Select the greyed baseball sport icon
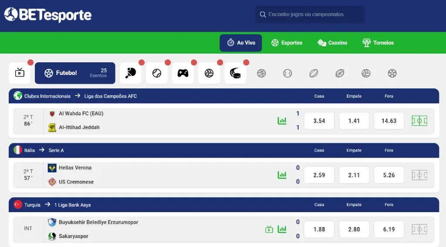This screenshot has width=446, height=247. [x=287, y=73]
